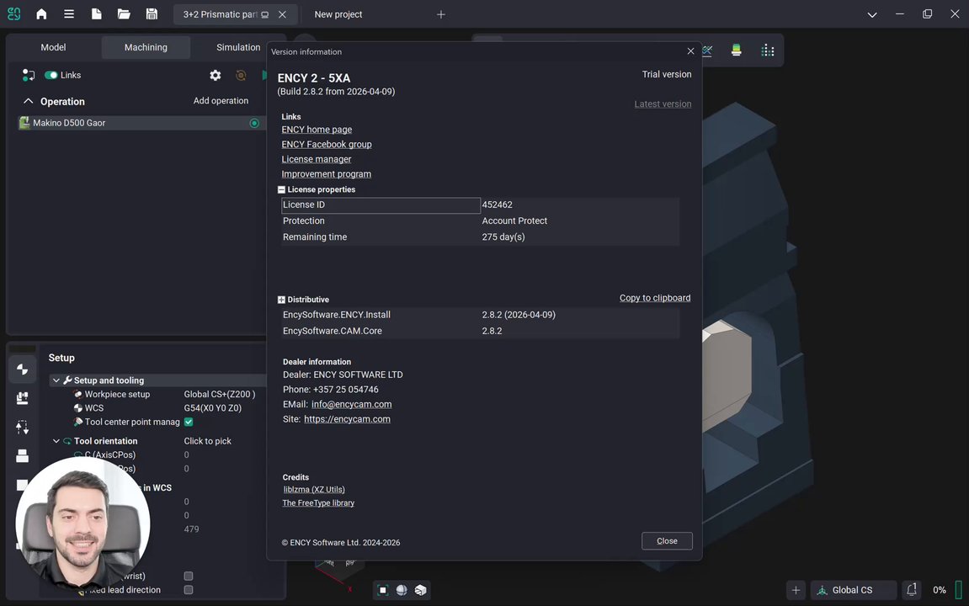The width and height of the screenshot is (969, 606).
Task: Open the info@encycam.com email link
Action: coord(352,404)
